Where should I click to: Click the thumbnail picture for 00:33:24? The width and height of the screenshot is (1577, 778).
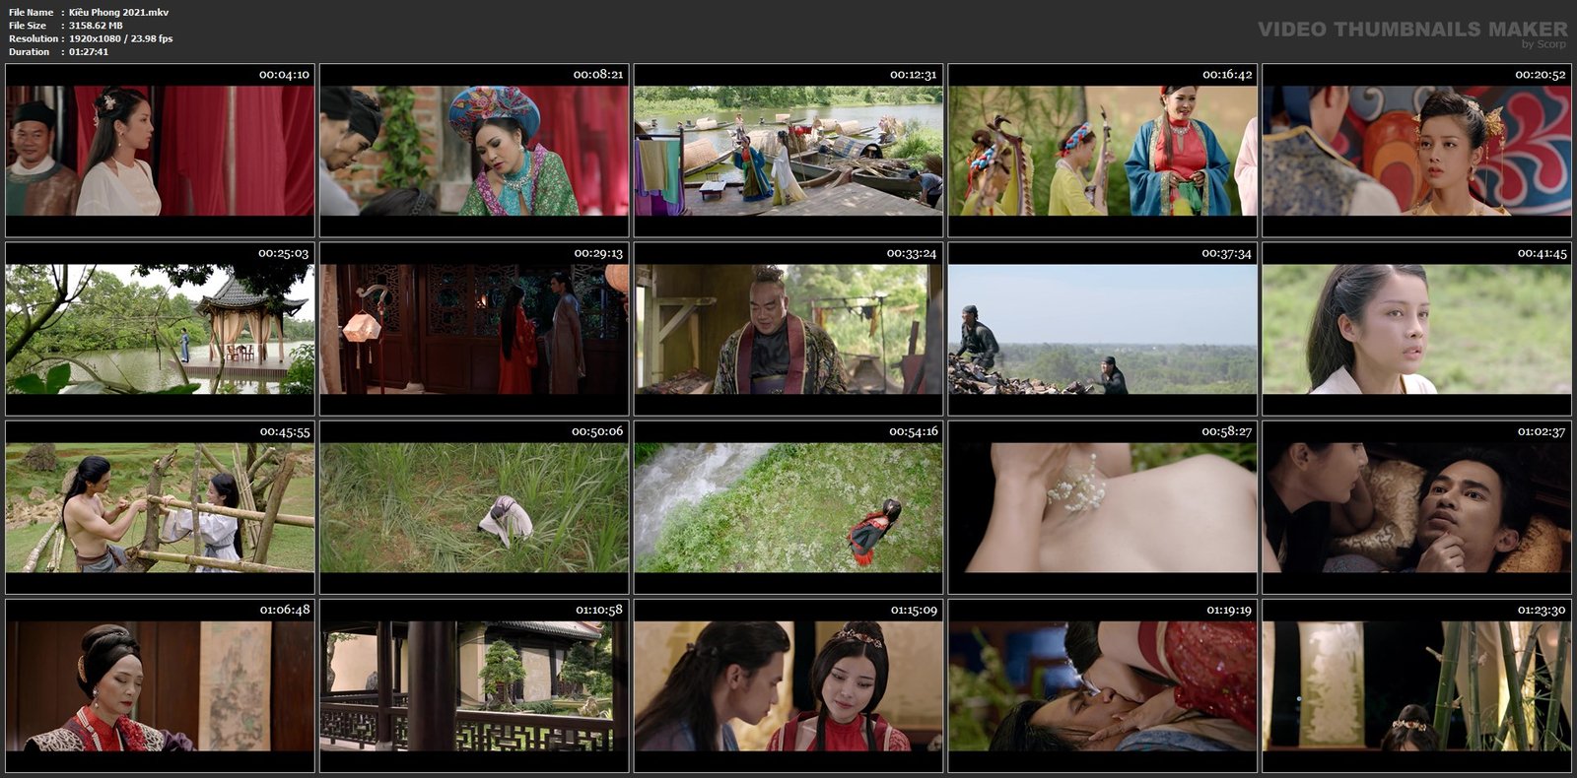788,329
